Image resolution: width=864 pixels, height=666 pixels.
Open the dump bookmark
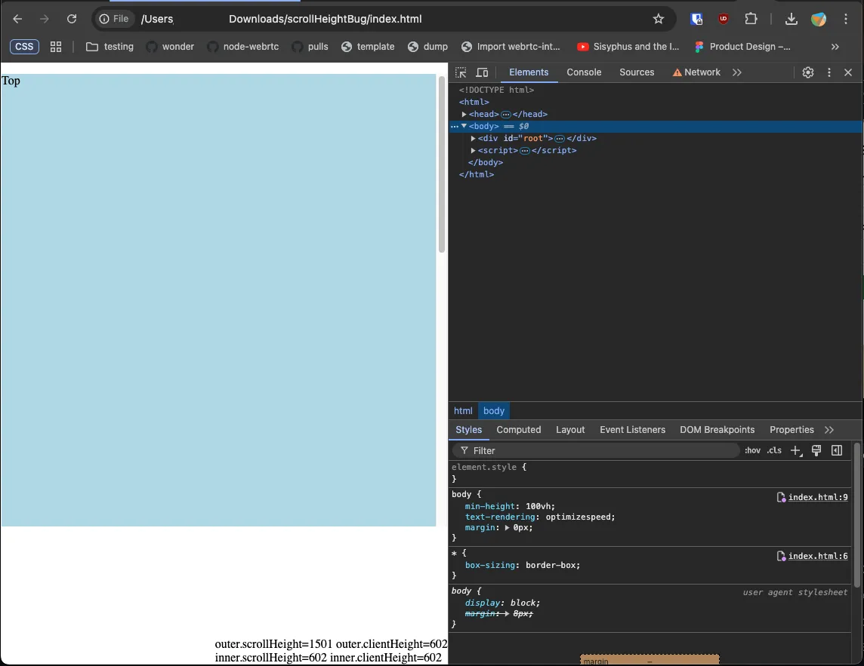point(427,47)
